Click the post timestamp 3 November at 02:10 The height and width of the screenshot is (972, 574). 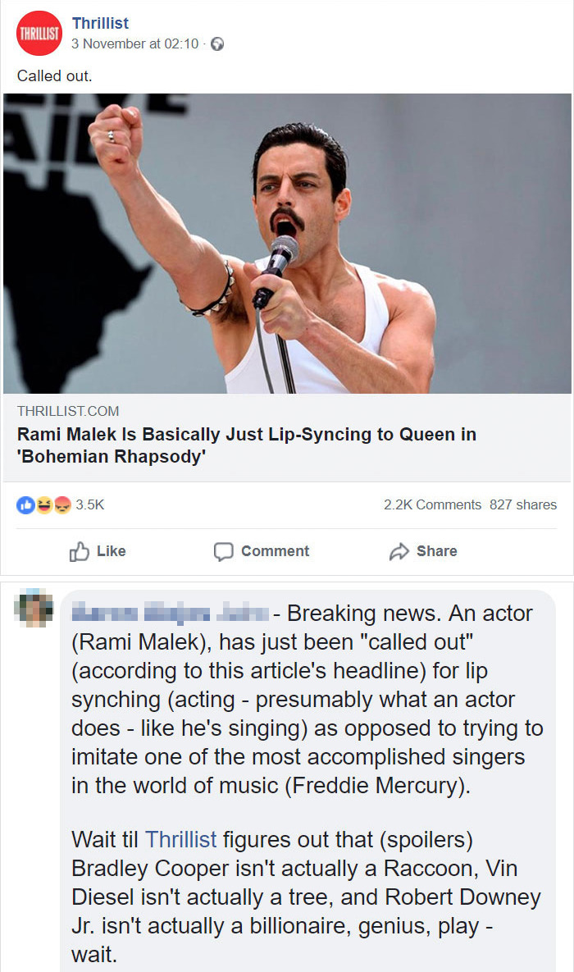coord(134,44)
